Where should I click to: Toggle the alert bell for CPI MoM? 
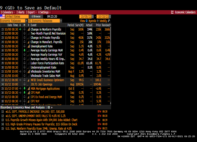tap(24, 93)
